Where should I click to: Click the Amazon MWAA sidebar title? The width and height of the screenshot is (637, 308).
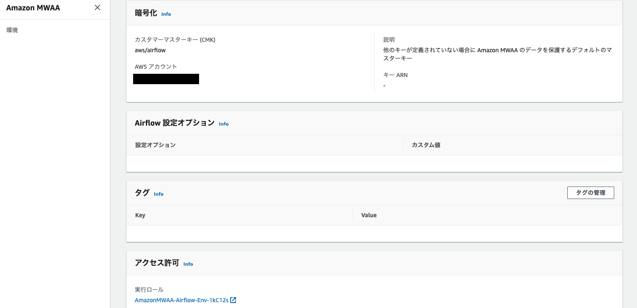tap(33, 7)
